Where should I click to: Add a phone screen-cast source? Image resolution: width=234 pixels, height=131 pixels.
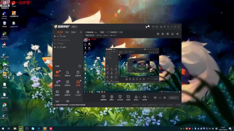pyautogui.click(x=120, y=98)
